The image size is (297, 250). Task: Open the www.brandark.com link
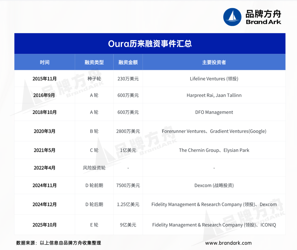tap(228, 243)
